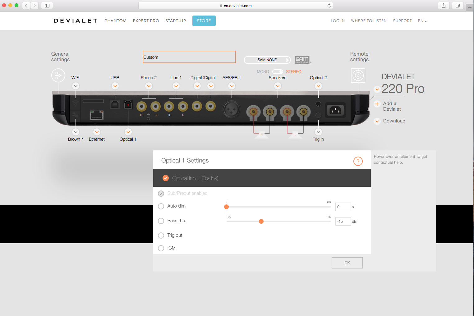The width and height of the screenshot is (474, 316).
Task: Expand the Speakers chevron
Action: (278, 86)
